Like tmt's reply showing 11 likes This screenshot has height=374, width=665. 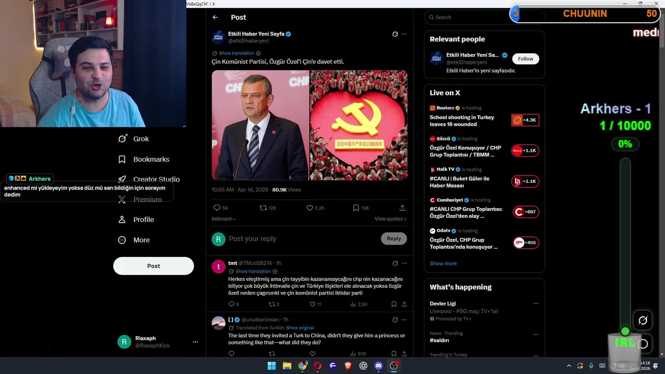pyautogui.click(x=312, y=304)
